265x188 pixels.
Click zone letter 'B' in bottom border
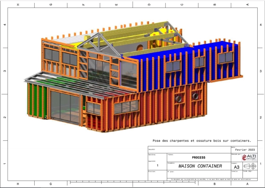click(x=215, y=184)
